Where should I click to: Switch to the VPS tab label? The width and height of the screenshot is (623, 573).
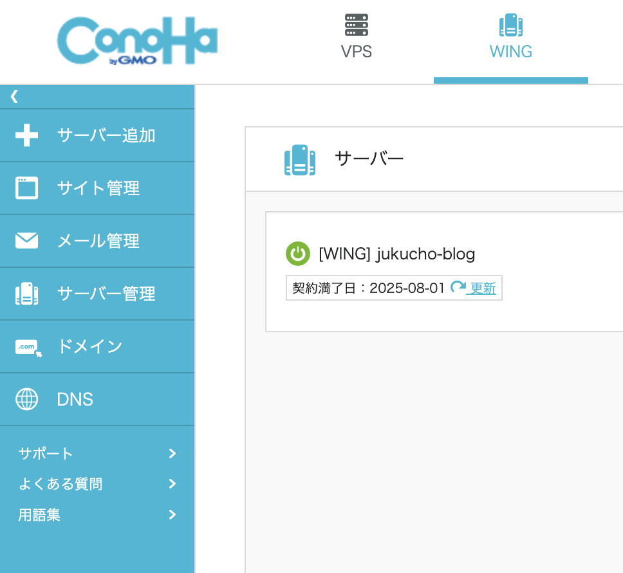coord(357,52)
